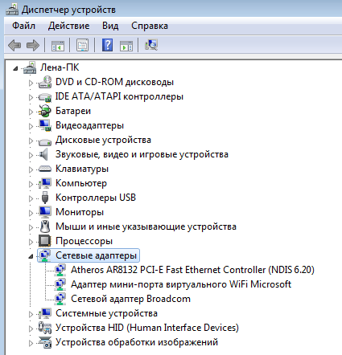Image resolution: width=342 pixels, height=355 pixels.
Task: Click the show/hide action pane icon
Action: 126,46
